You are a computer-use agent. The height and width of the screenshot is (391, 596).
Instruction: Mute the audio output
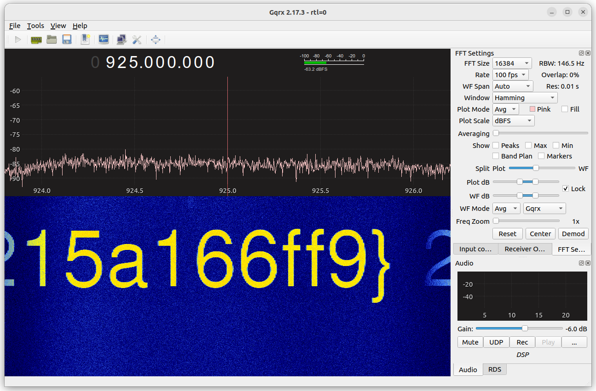[x=470, y=342]
